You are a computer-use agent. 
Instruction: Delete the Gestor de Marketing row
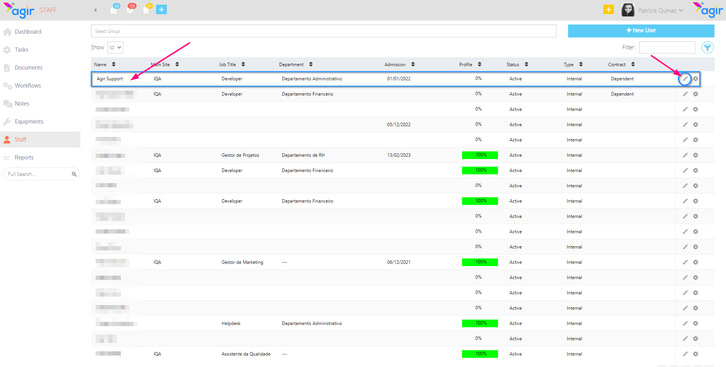coord(696,262)
